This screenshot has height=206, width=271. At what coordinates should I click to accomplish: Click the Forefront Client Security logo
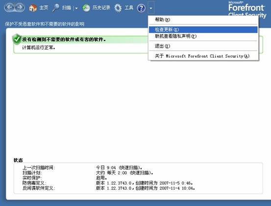click(x=247, y=9)
